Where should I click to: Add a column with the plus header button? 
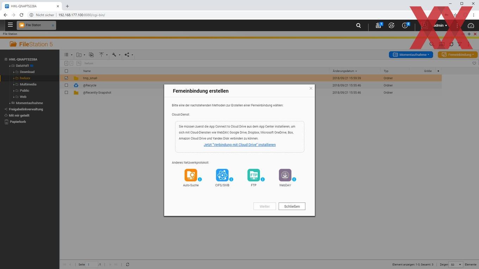[x=438, y=71]
